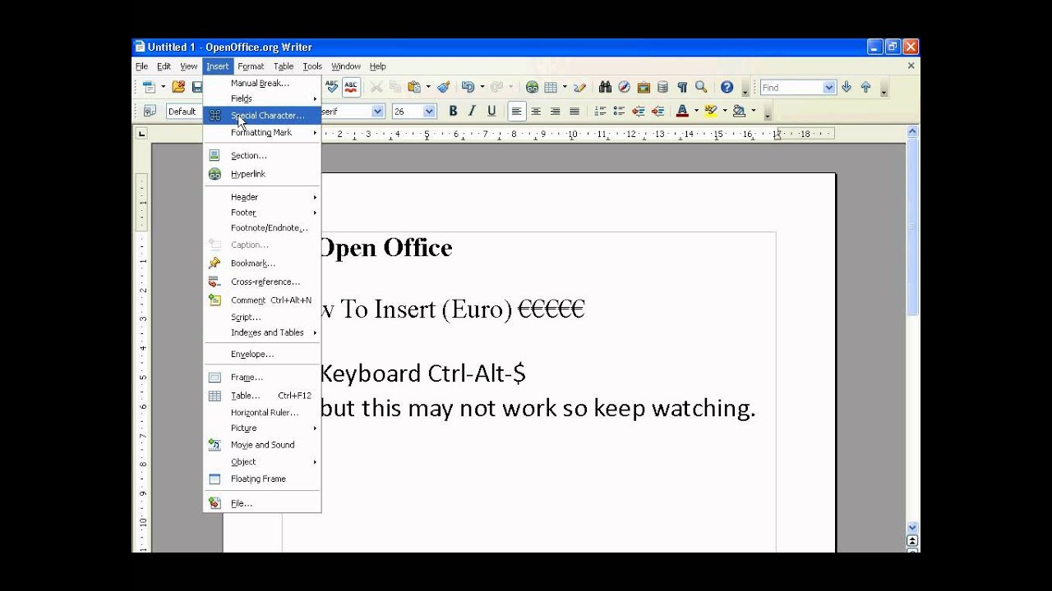Viewport: 1052px width, 591px height.
Task: Click the Undo arrow icon
Action: [468, 87]
